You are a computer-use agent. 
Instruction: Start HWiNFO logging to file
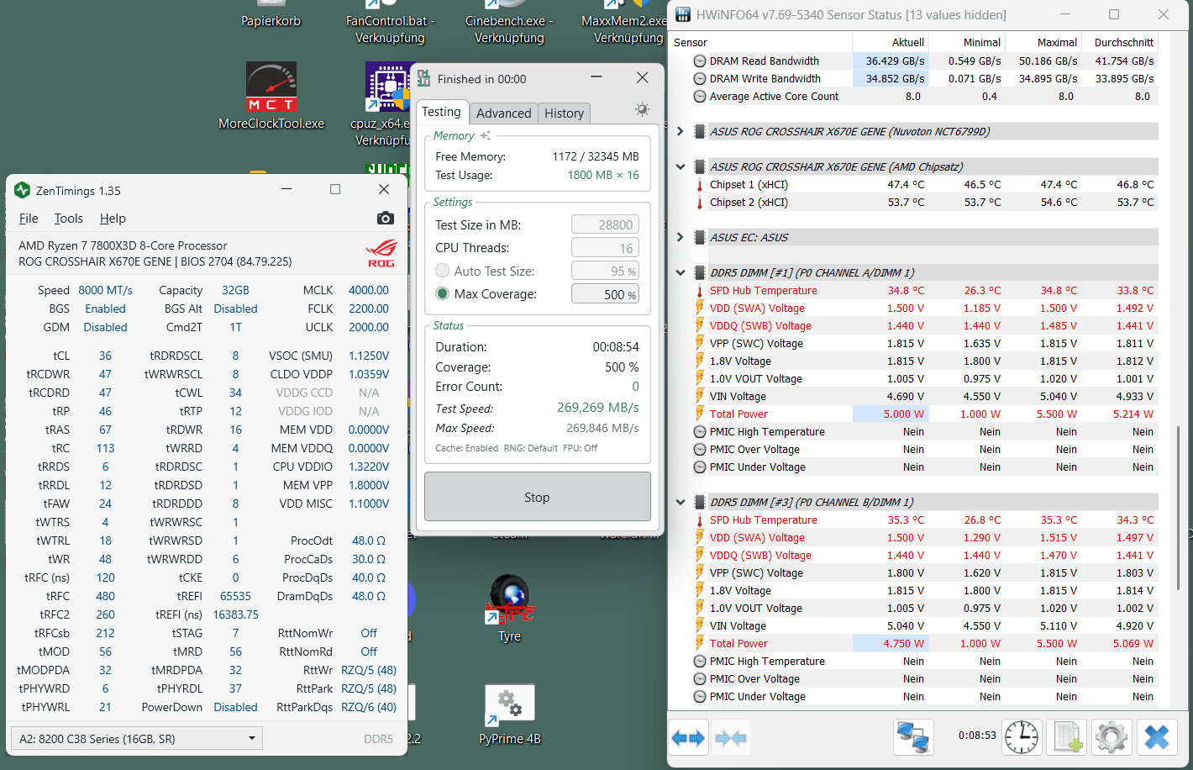(1067, 738)
